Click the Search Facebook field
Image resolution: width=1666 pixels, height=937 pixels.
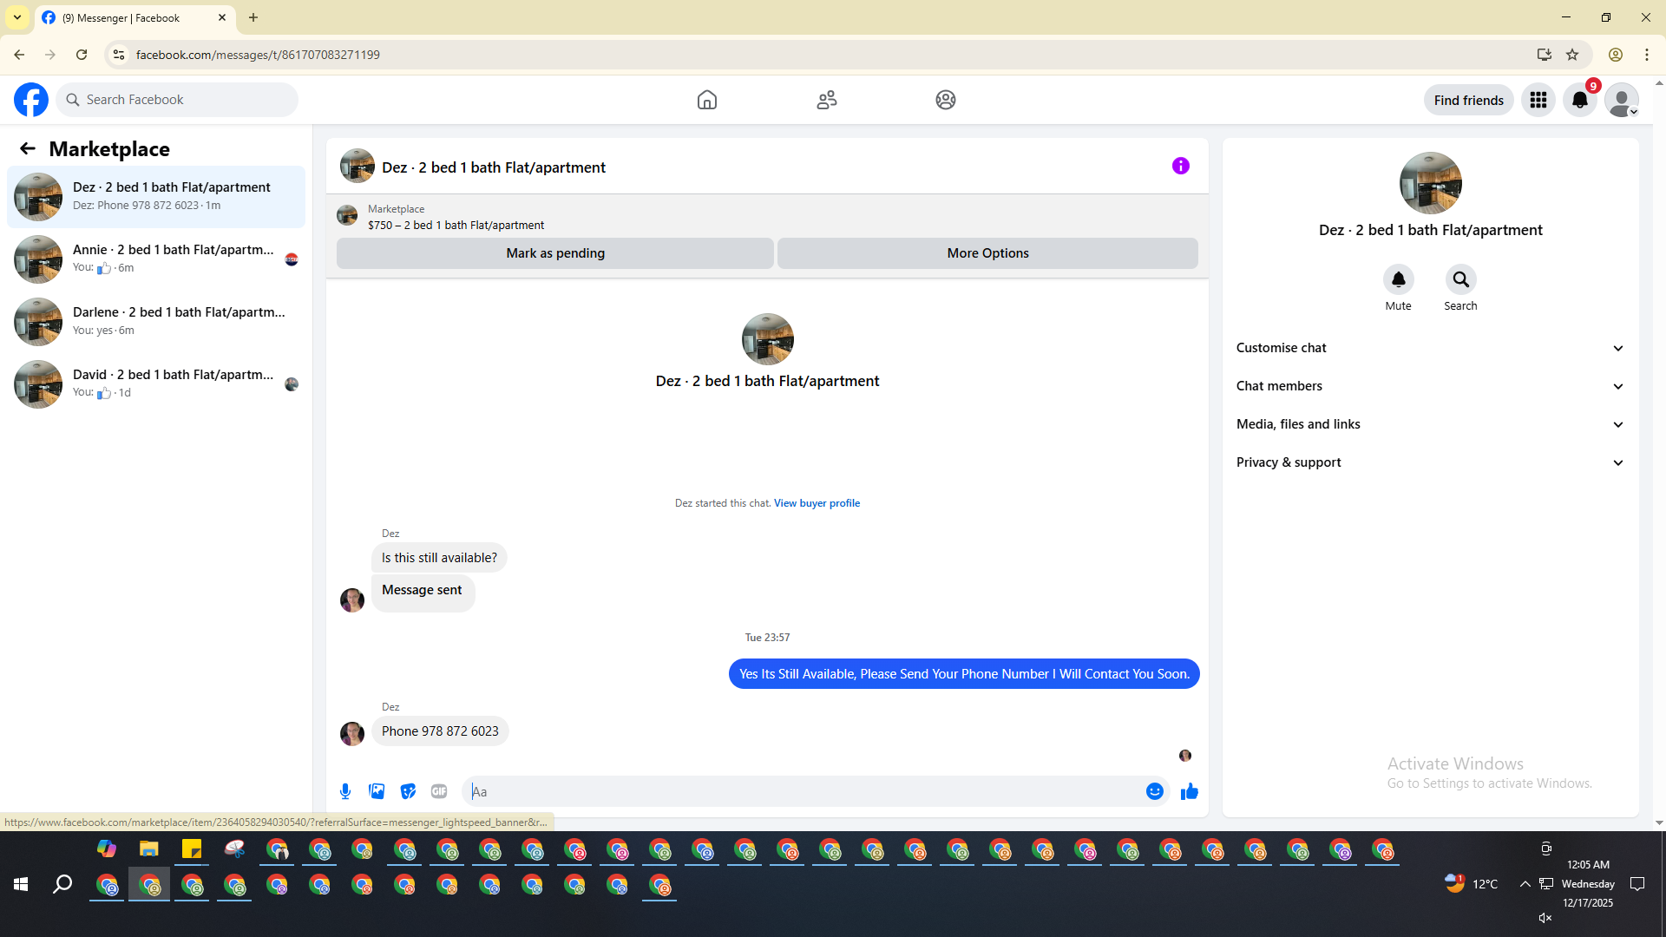[177, 100]
